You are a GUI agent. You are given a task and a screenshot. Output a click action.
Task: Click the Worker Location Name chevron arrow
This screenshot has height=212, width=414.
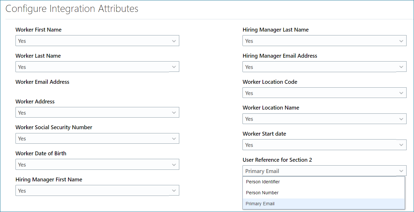401,119
